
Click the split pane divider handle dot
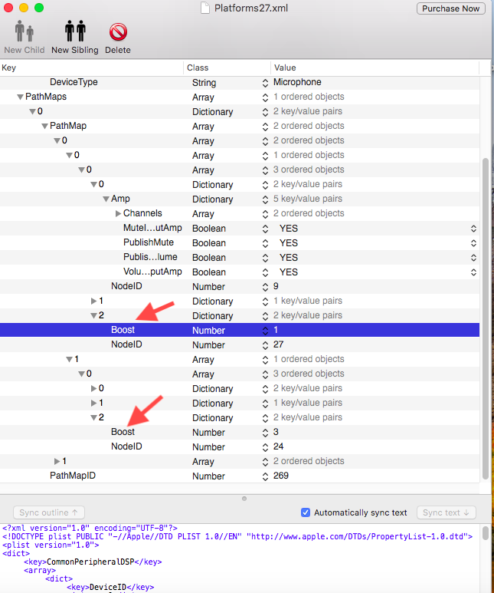(x=244, y=499)
